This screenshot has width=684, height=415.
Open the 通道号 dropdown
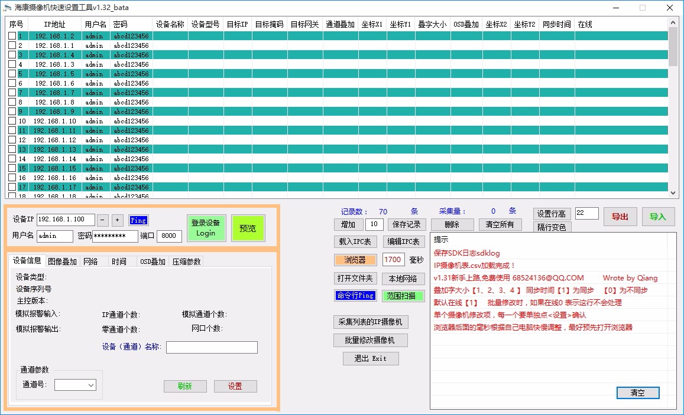(76, 385)
